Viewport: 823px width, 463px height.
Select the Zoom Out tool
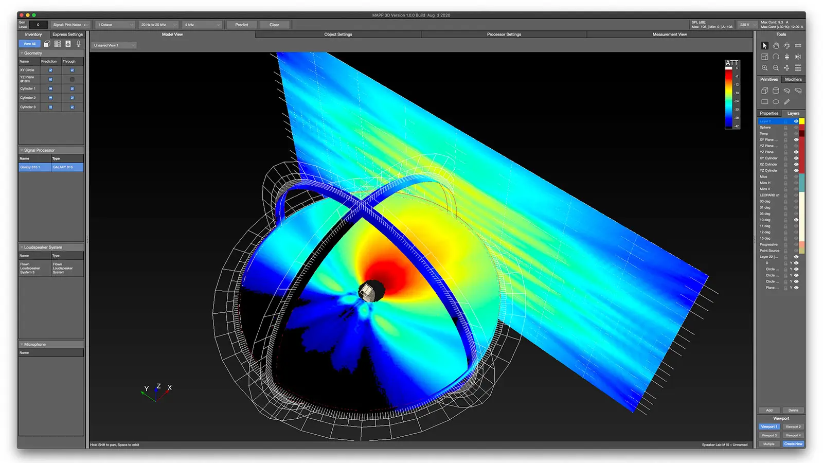tap(776, 68)
